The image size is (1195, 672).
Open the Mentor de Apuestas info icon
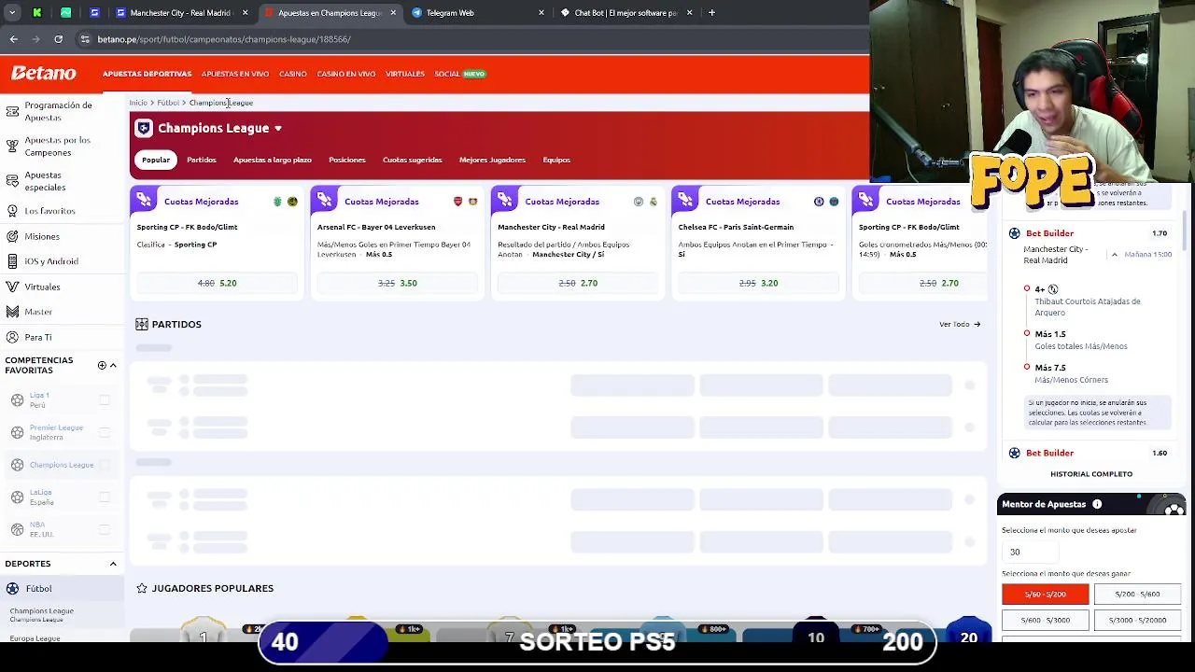click(x=1097, y=504)
